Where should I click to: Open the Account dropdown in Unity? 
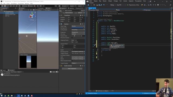click(65, 6)
